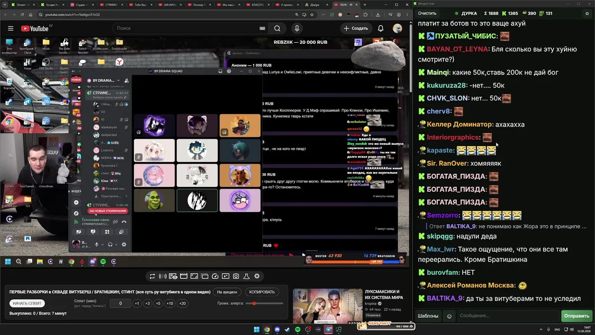Focus the Сообщение chat input field
The image size is (595, 335).
tap(508, 316)
